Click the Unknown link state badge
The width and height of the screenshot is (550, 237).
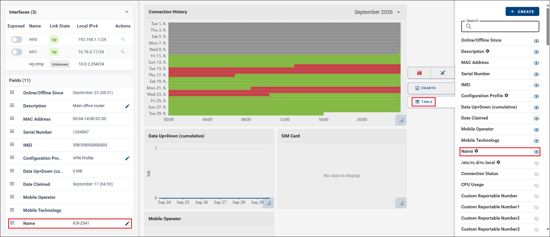(x=60, y=64)
